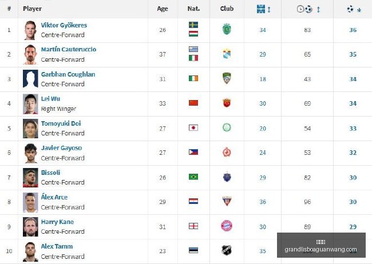Open the Bayern Munich club crest

(227, 226)
